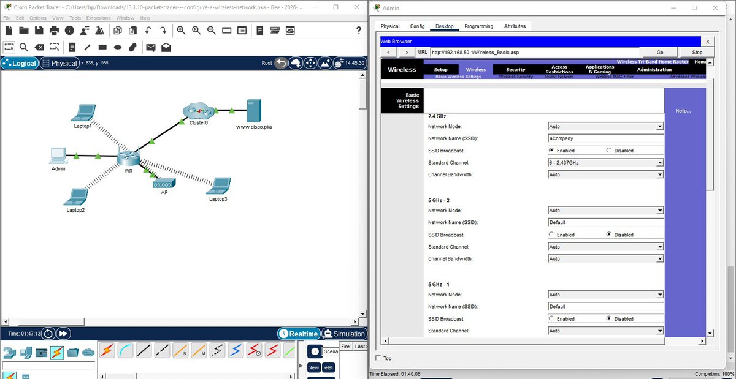
Task: Save the project with the floppy disk icon
Action: [39, 30]
